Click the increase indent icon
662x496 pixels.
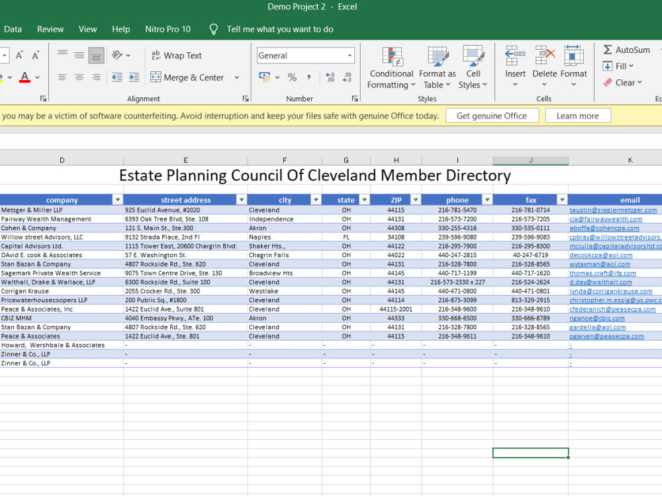pos(134,77)
